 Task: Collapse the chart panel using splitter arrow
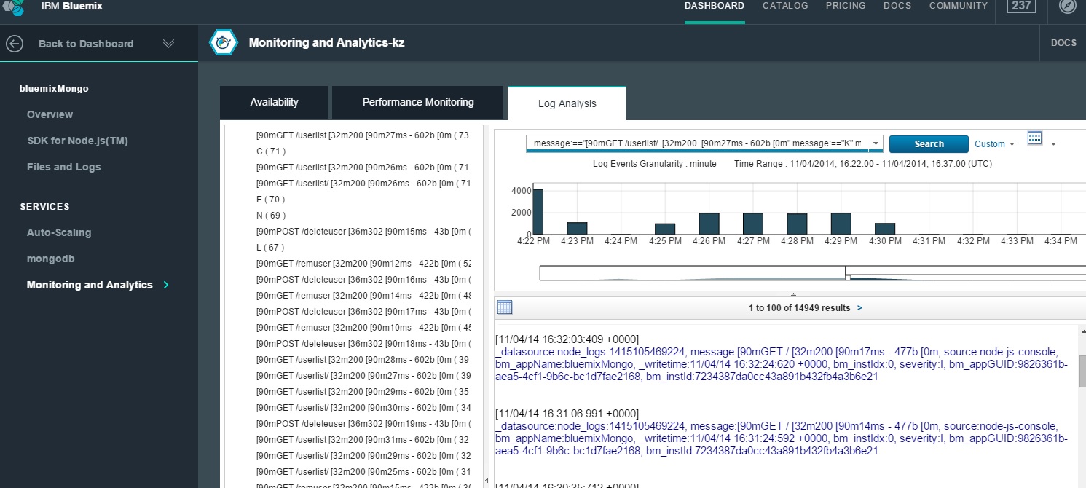793,293
